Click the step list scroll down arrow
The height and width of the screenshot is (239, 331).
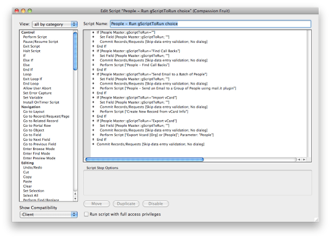(x=75, y=199)
